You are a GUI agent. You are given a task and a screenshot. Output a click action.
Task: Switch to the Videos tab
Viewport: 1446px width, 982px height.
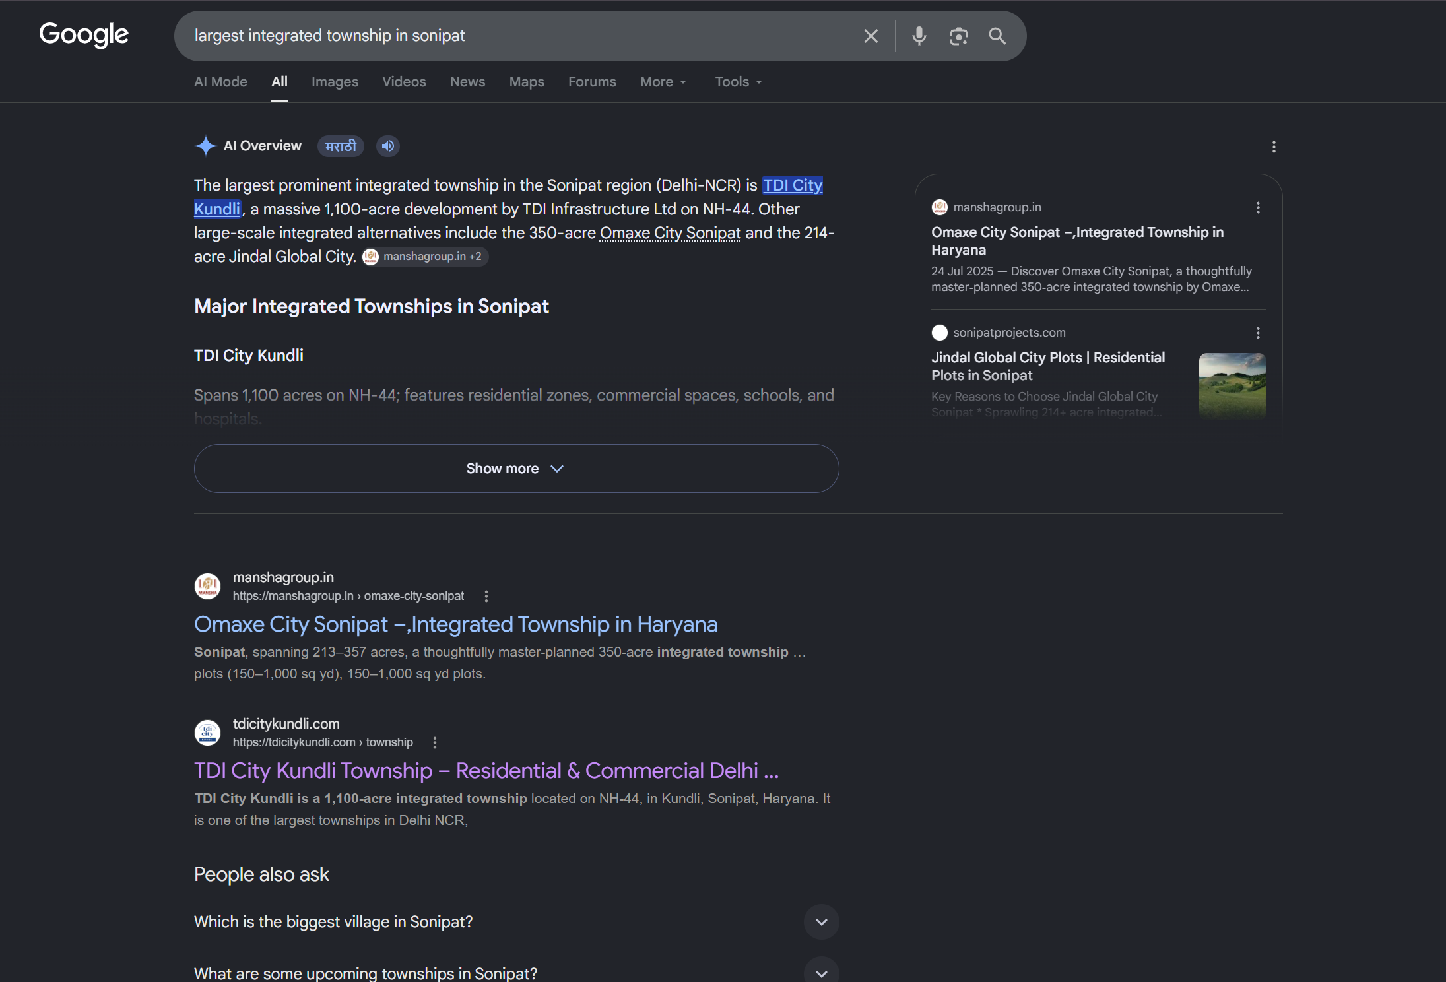tap(404, 82)
